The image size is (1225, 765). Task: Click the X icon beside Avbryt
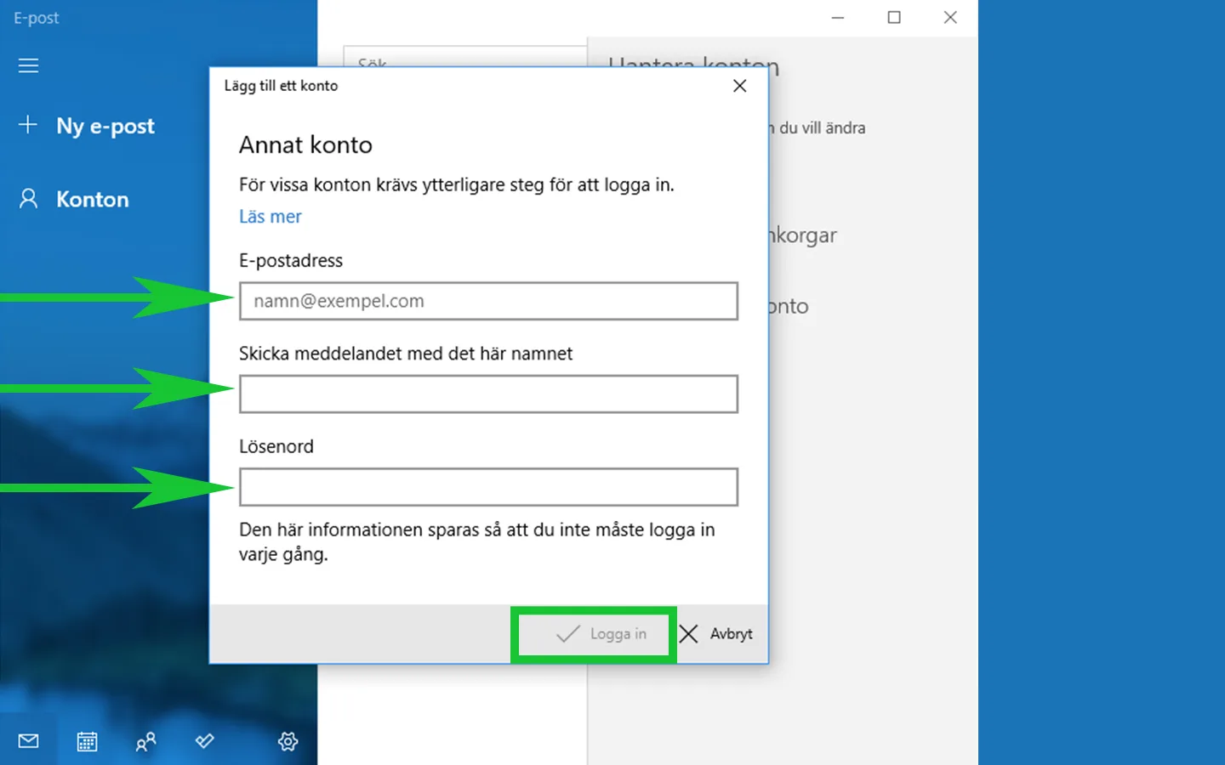coord(689,634)
